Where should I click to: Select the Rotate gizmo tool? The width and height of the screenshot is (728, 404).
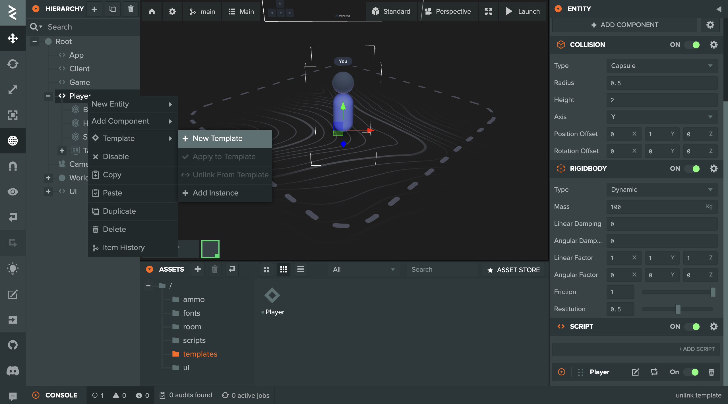click(13, 64)
